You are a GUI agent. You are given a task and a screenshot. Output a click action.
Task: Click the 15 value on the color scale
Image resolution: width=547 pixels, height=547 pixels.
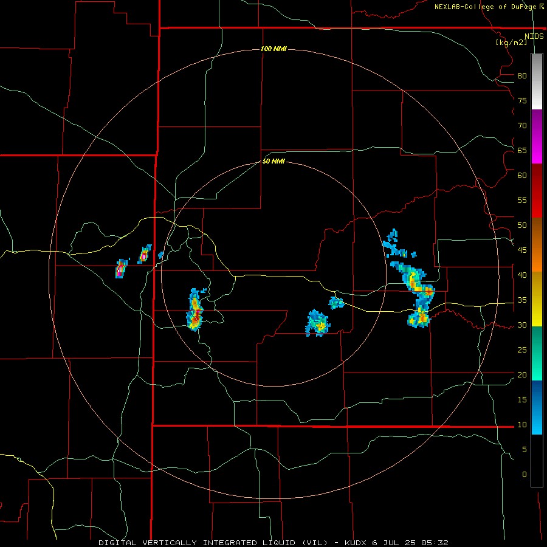pos(522,399)
